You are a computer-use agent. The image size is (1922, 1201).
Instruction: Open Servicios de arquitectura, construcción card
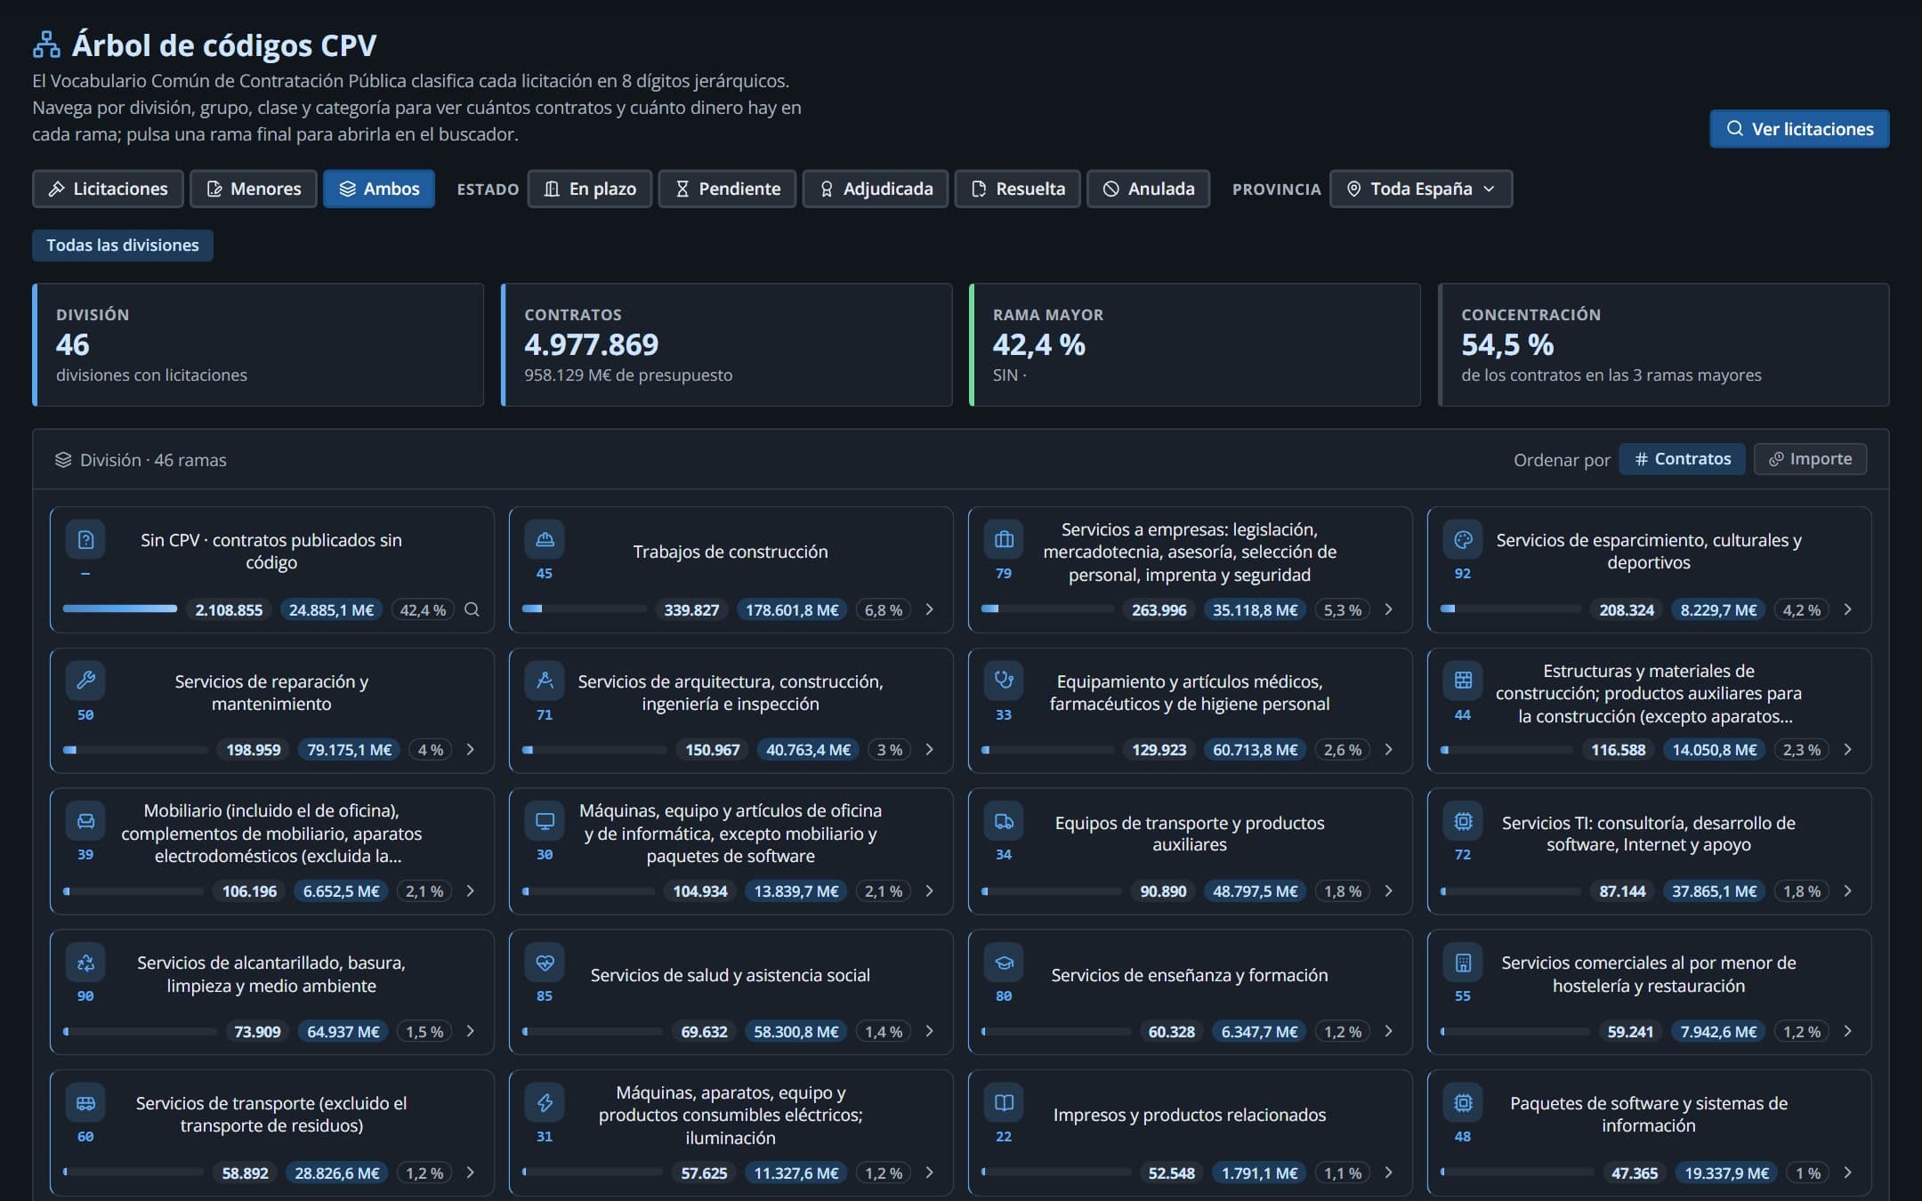(731, 710)
